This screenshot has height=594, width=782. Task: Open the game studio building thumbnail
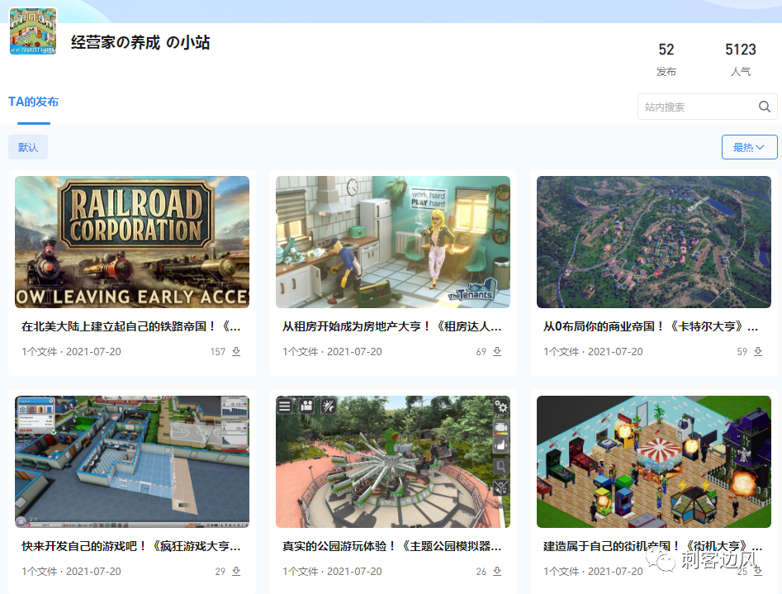tap(132, 462)
